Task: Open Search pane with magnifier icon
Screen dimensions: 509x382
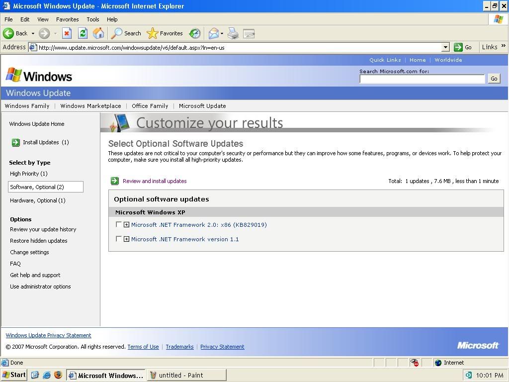Action: tap(116, 33)
